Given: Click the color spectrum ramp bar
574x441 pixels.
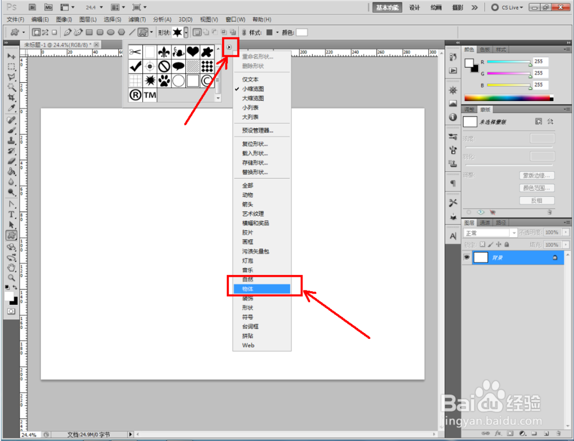Looking at the screenshot, I should [509, 98].
